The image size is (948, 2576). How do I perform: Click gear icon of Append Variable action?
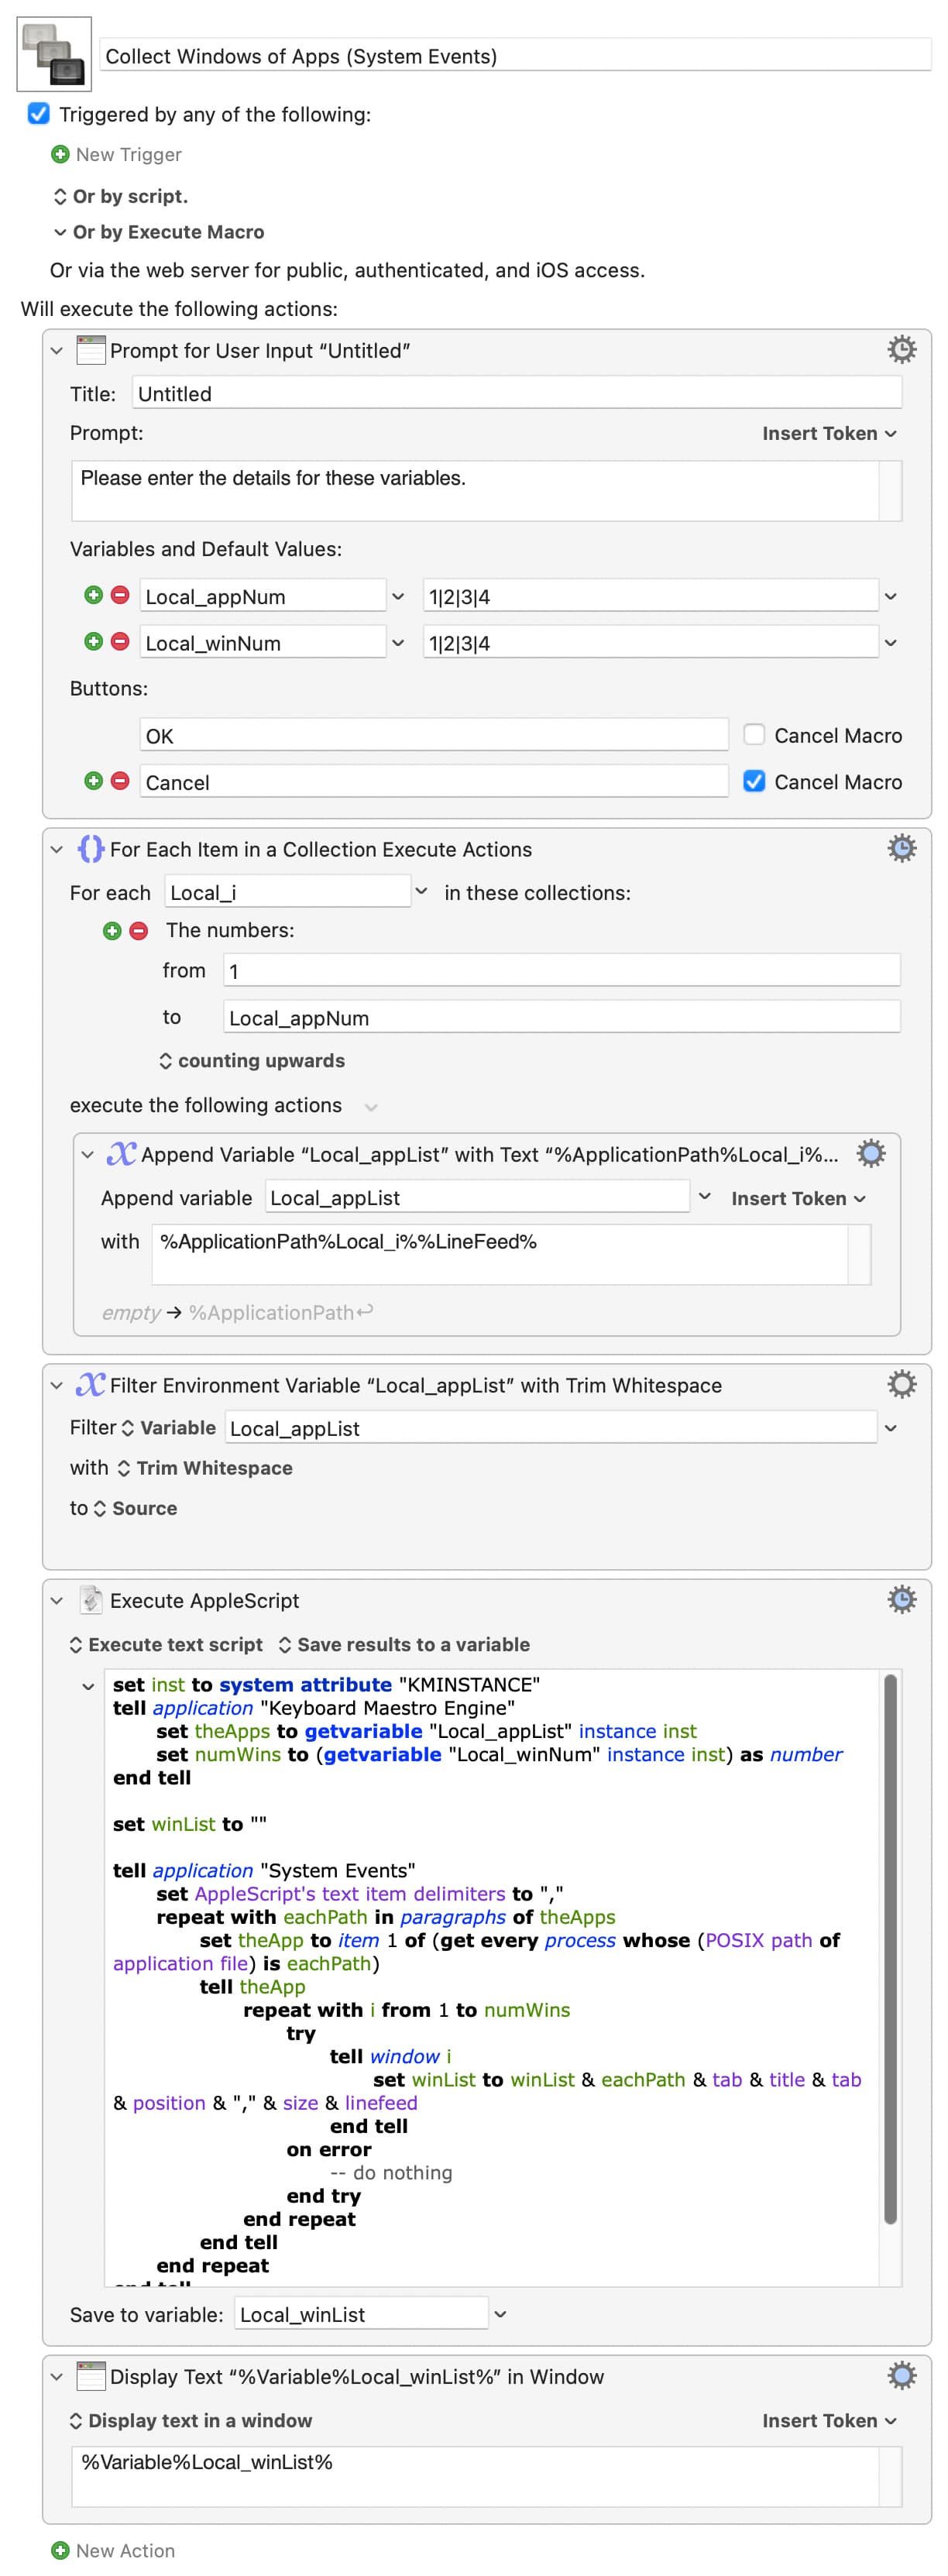[x=870, y=1153]
